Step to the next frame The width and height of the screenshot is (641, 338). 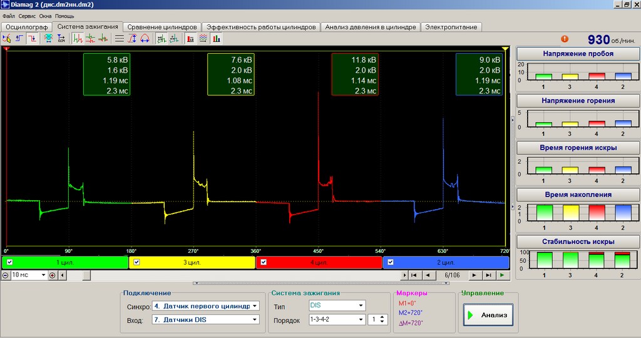474,275
